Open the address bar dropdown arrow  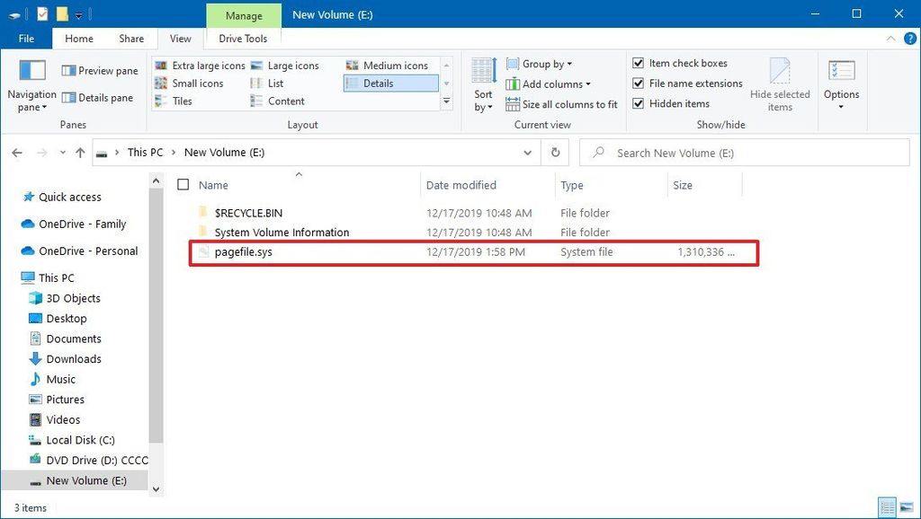point(529,152)
